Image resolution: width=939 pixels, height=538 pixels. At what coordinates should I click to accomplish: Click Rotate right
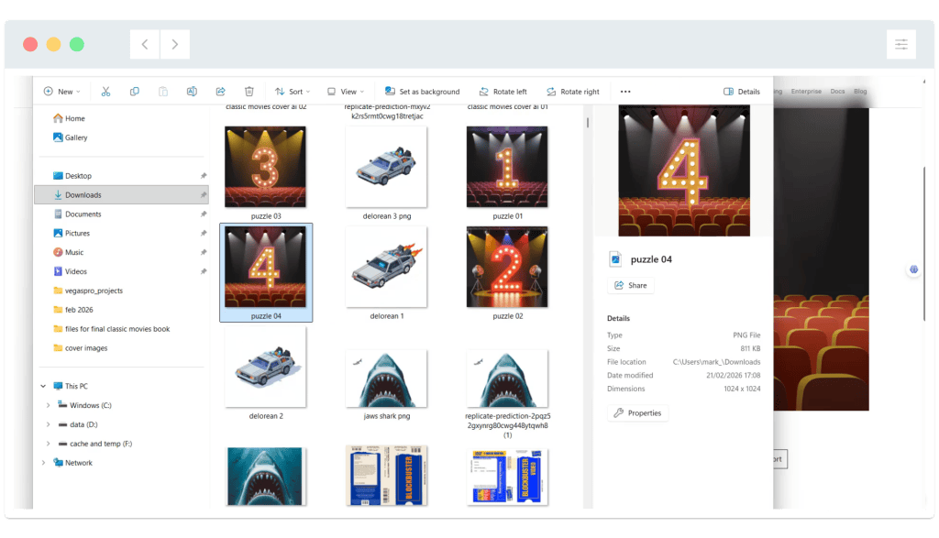pos(572,92)
